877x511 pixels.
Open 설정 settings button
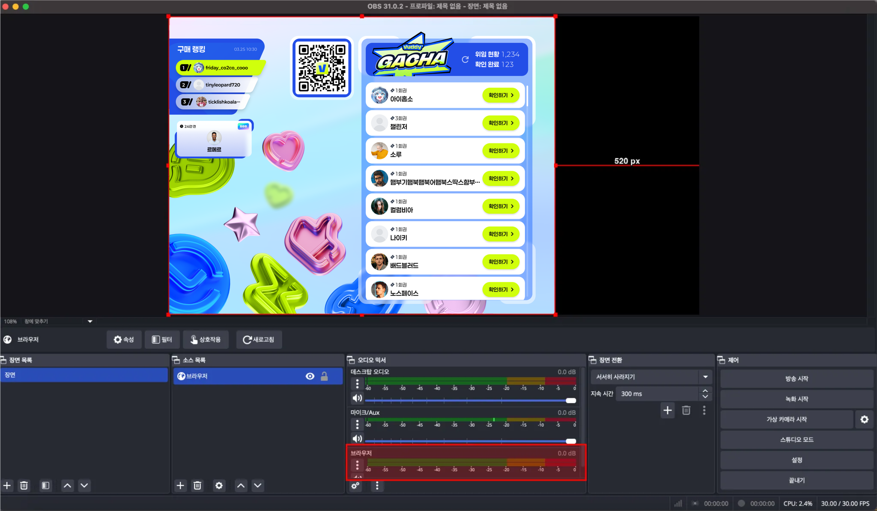click(796, 460)
